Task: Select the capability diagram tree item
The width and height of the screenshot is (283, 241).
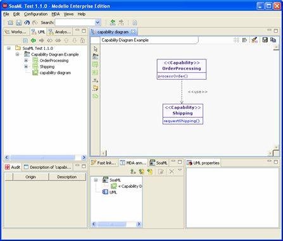Action: (x=55, y=73)
